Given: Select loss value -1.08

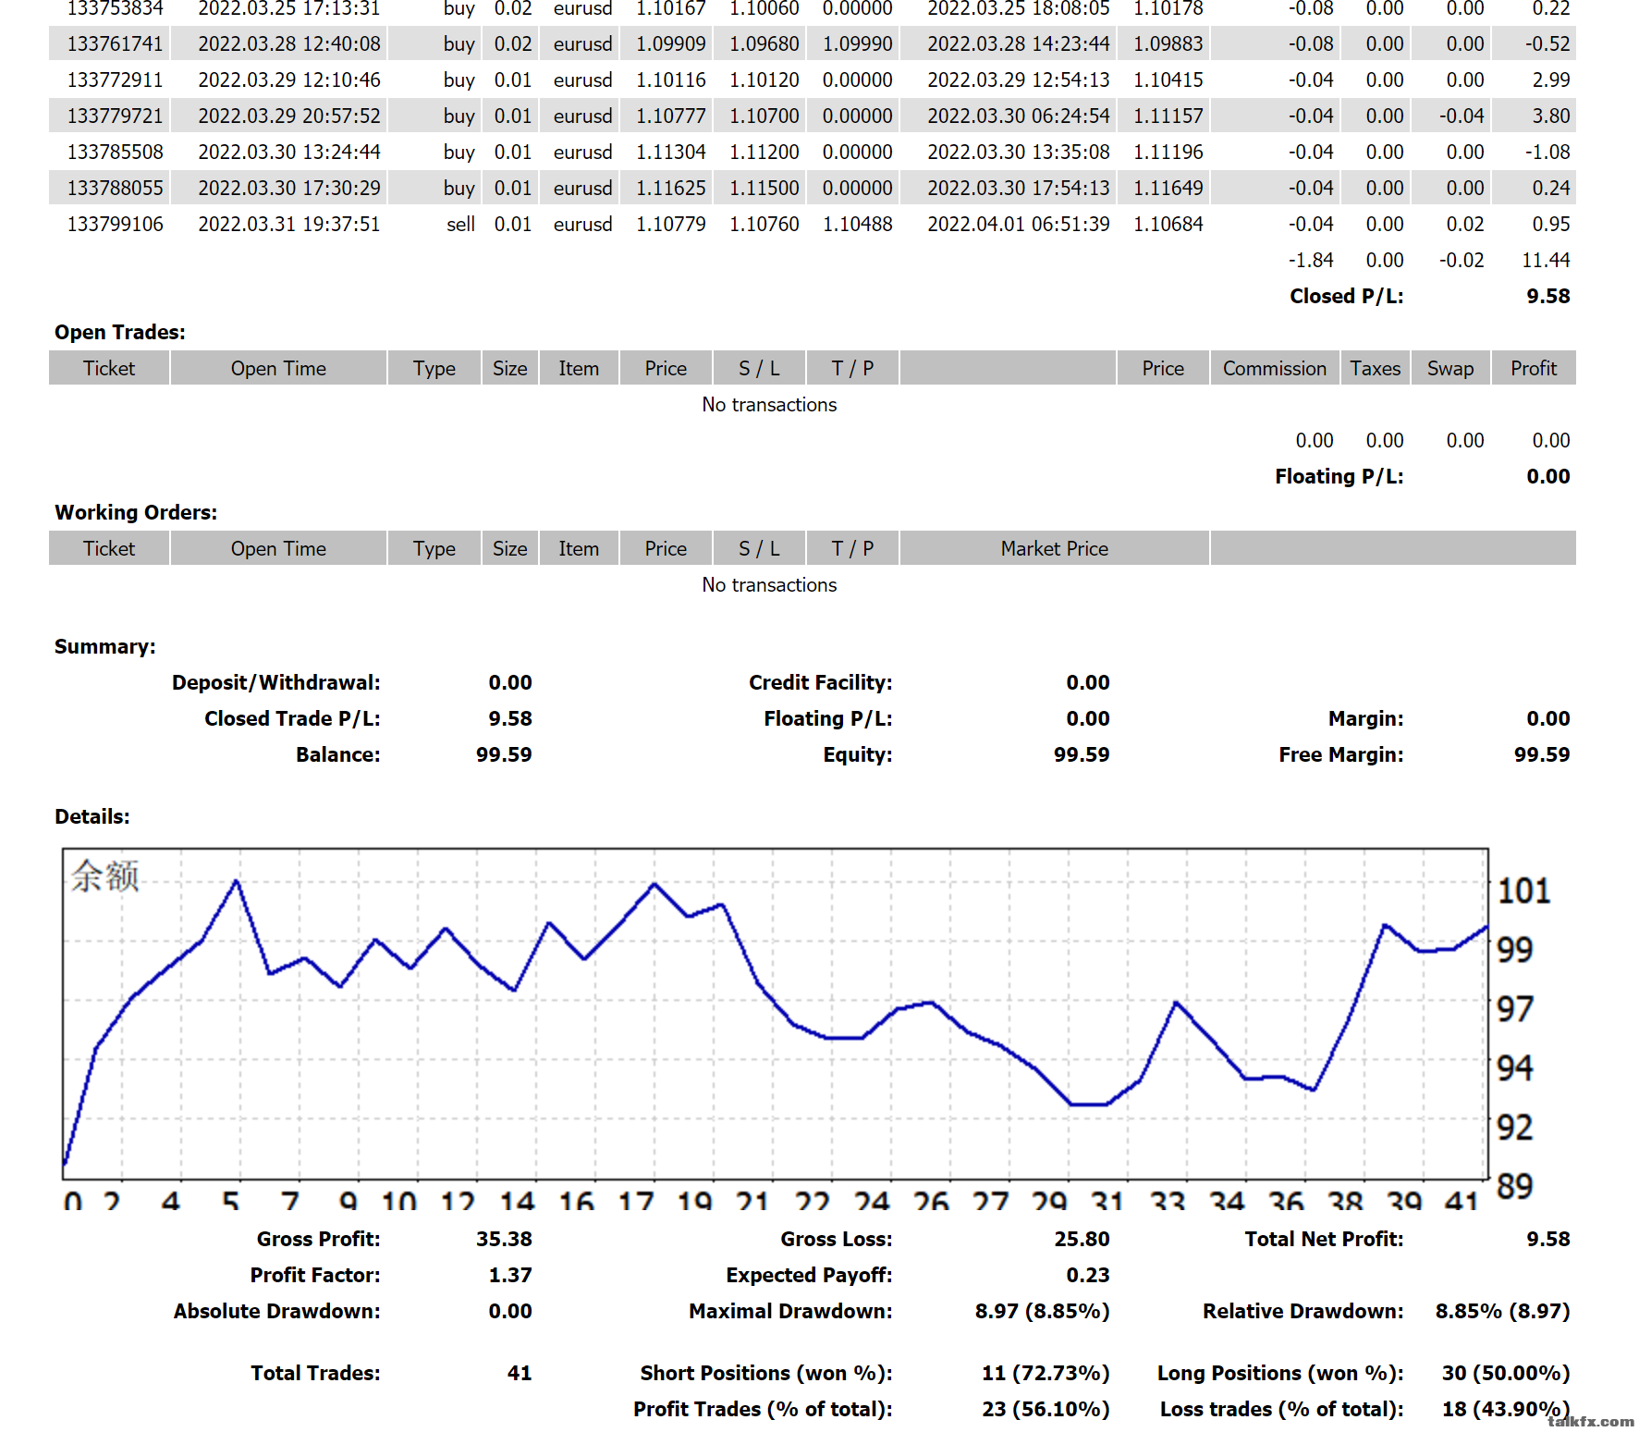Looking at the screenshot, I should (1547, 152).
